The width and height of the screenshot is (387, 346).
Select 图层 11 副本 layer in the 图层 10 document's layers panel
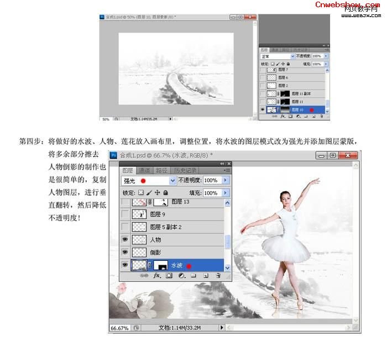pyautogui.click(x=292, y=94)
